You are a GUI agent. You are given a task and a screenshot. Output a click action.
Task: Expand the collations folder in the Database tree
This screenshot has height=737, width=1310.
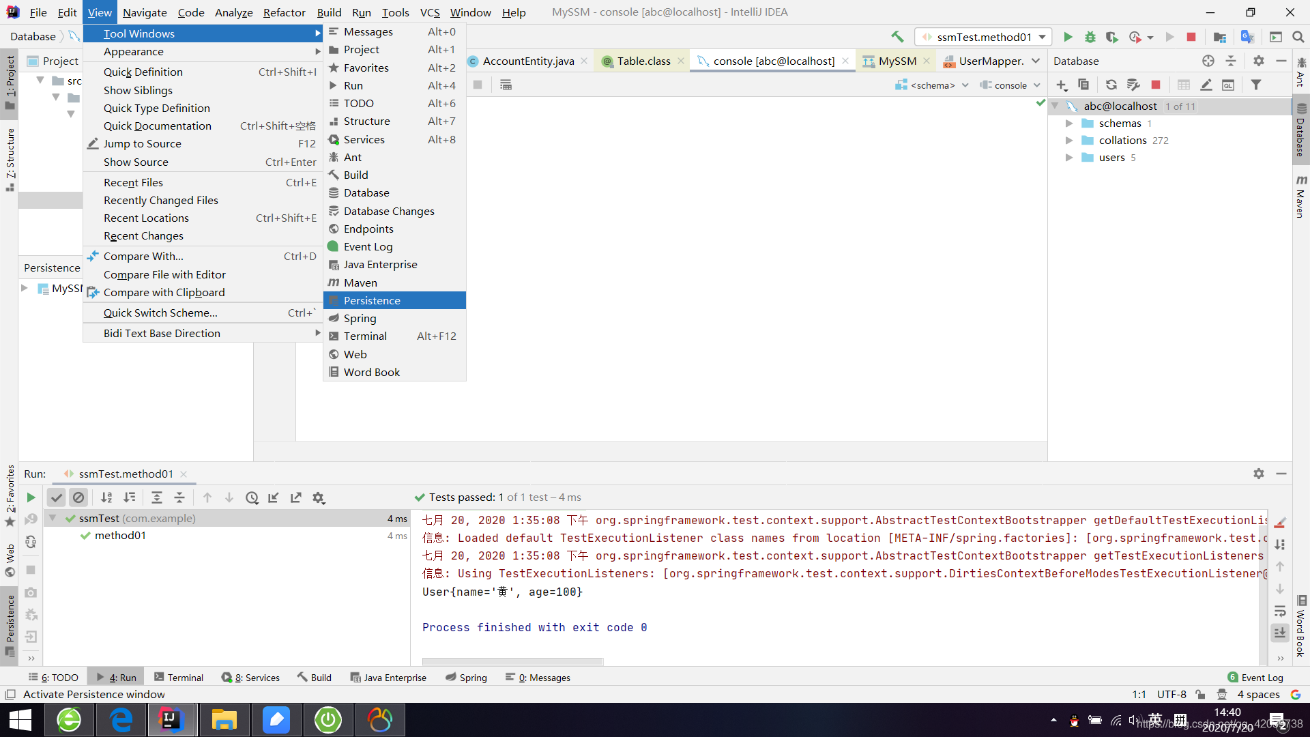pos(1069,141)
